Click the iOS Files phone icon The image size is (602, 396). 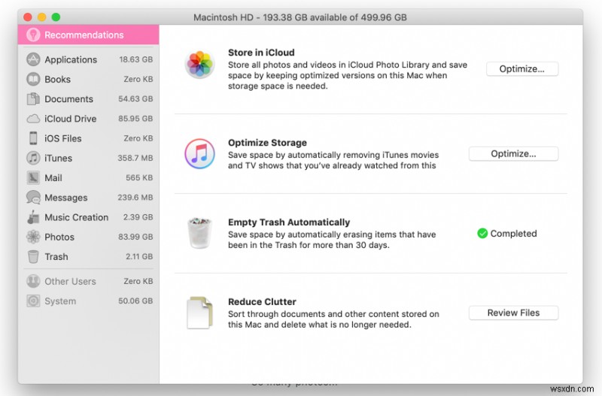click(x=33, y=138)
